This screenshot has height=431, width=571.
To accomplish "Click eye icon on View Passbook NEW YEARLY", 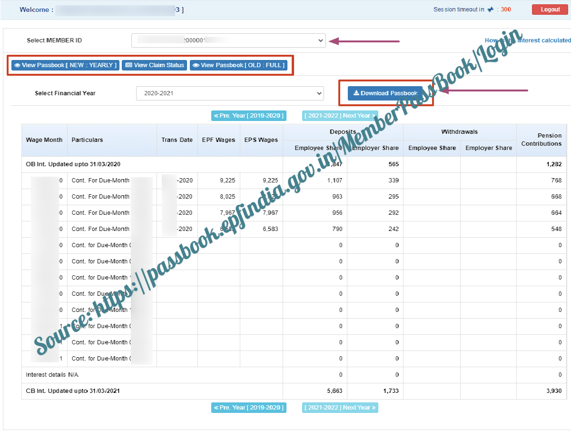I will click(17, 65).
